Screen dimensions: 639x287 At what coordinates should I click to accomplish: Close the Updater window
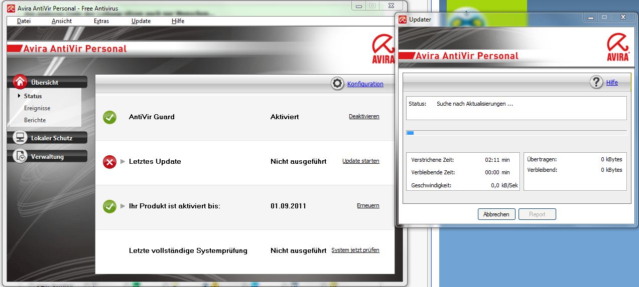coord(623,18)
